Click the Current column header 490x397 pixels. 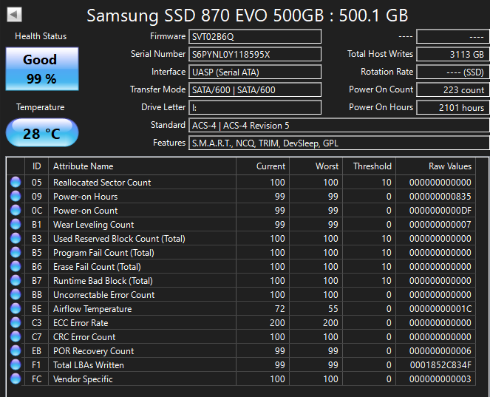click(x=263, y=166)
